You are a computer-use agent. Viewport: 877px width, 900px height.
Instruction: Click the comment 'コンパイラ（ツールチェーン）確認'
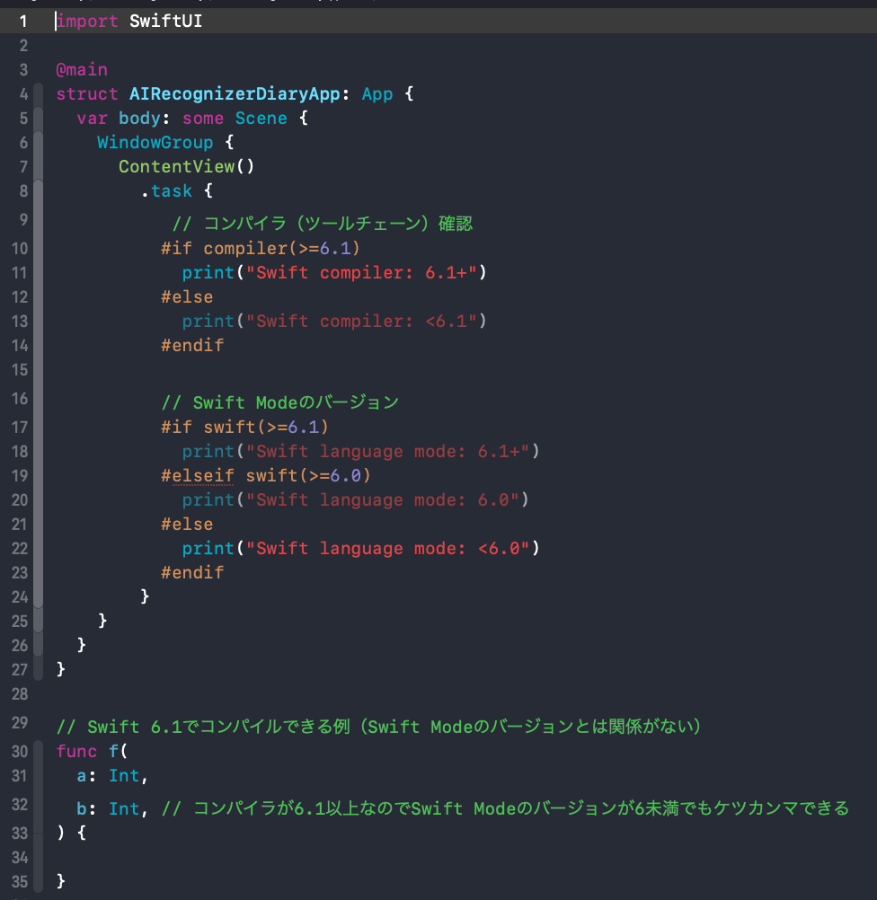(x=338, y=224)
